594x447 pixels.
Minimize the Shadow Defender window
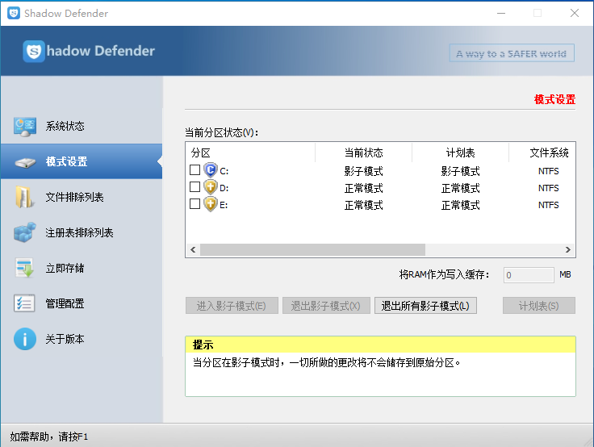[x=501, y=13]
